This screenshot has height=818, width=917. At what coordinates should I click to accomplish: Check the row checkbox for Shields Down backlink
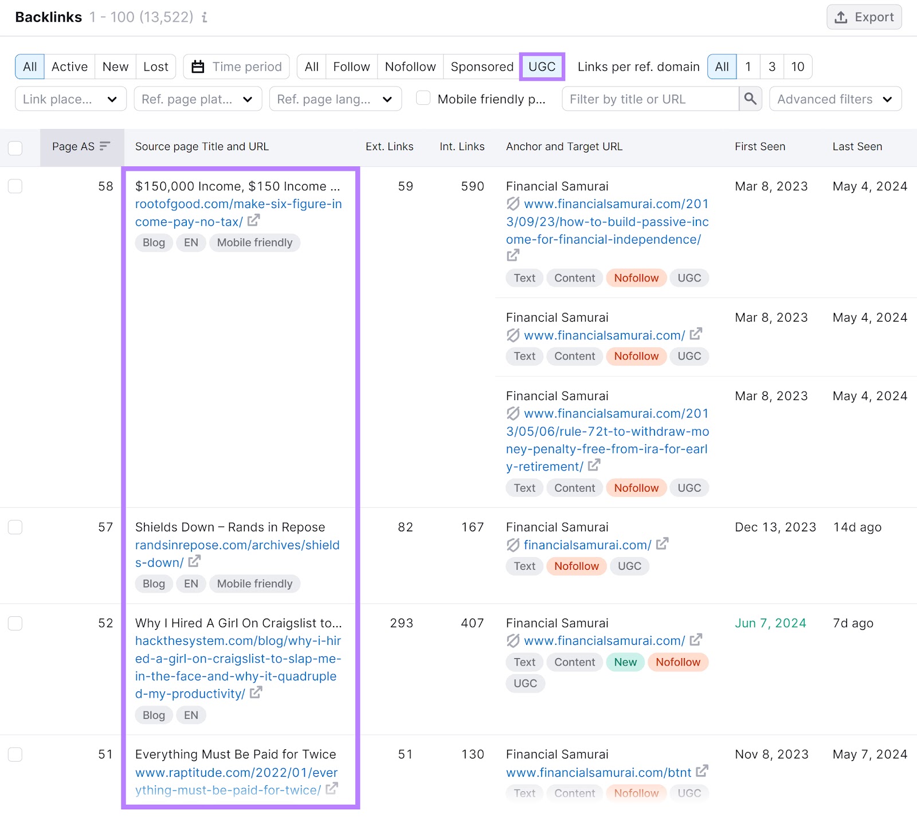tap(15, 527)
